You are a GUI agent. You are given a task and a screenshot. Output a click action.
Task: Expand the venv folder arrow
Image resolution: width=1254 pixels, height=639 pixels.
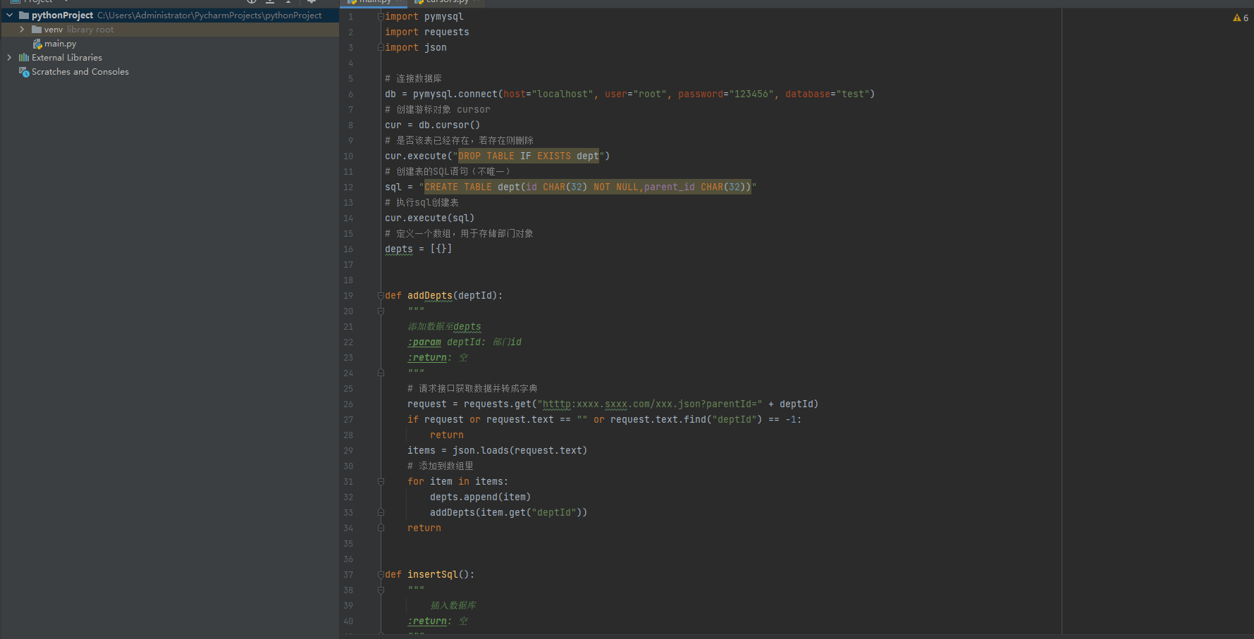click(22, 30)
